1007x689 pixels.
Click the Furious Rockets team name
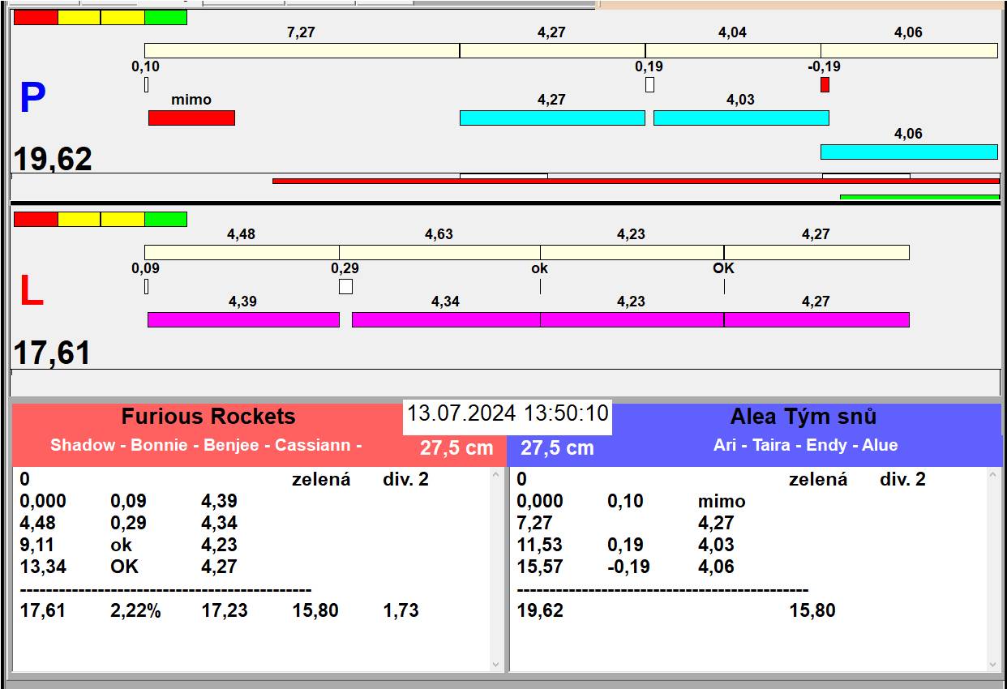[208, 417]
